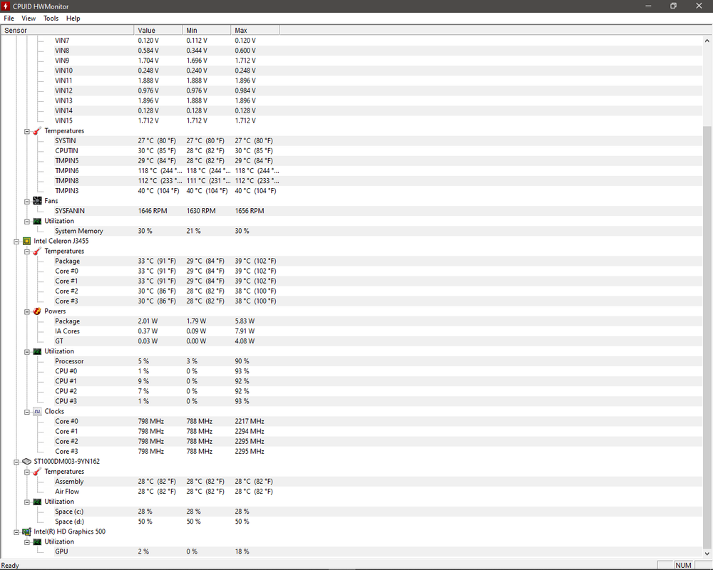Click the 1646 RPM fan value
The height and width of the screenshot is (570, 713).
tap(153, 211)
